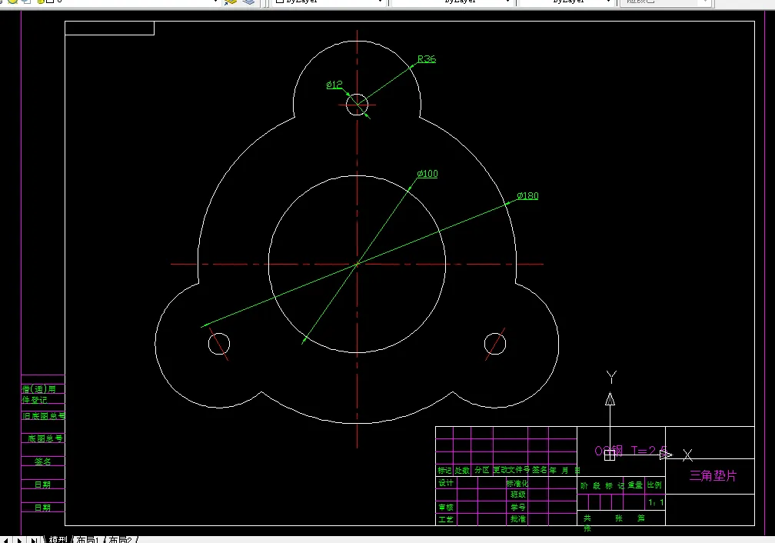Image resolution: width=775 pixels, height=543 pixels.
Task: Open the 布局1 layout tab
Action: coord(88,539)
